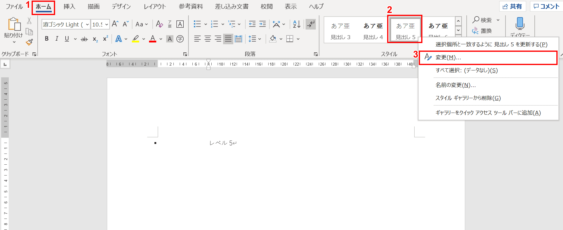Image resolution: width=563 pixels, height=230 pixels.
Task: Center align the paragraph
Action: (208, 39)
